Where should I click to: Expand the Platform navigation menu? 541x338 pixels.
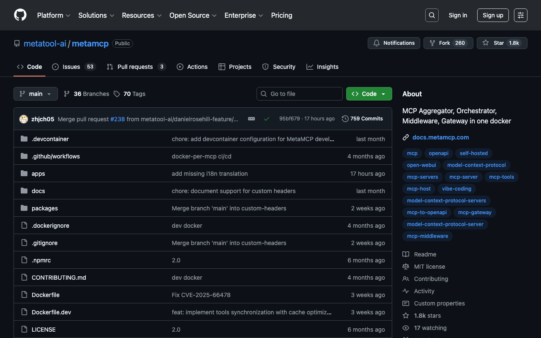(53, 15)
